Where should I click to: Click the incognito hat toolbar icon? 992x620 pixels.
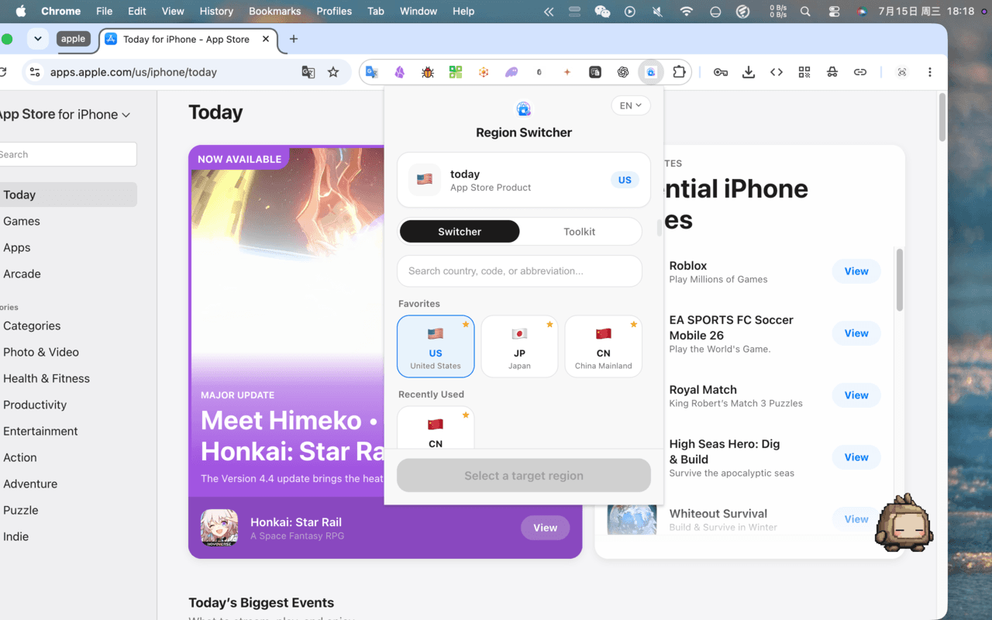832,72
